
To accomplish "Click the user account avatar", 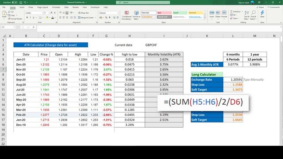I will tap(252, 3).
